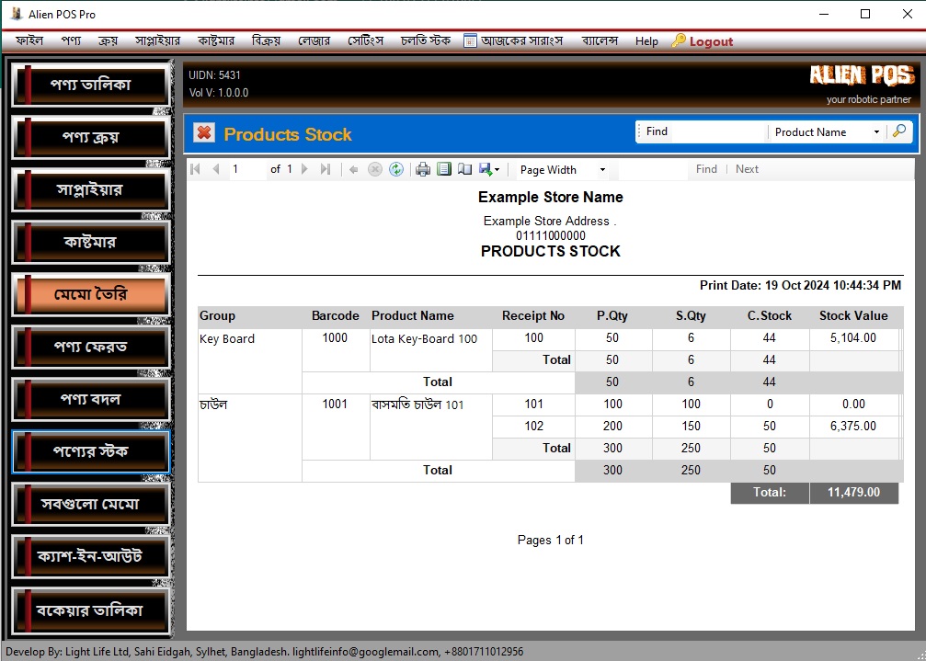Open the Export save dropdown
Screen dimensions: 926x661
click(x=489, y=169)
